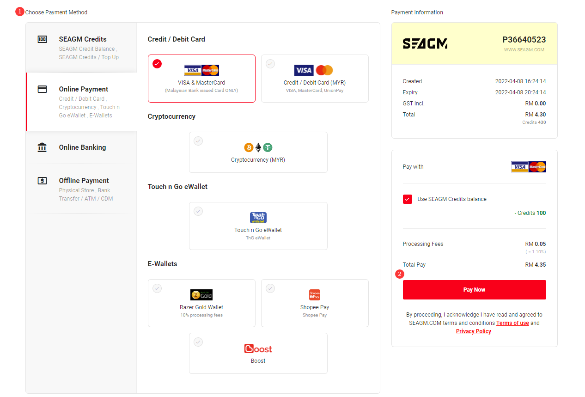Select Credit / Debit Card (MYR) radio check
The image size is (585, 397).
tap(270, 64)
